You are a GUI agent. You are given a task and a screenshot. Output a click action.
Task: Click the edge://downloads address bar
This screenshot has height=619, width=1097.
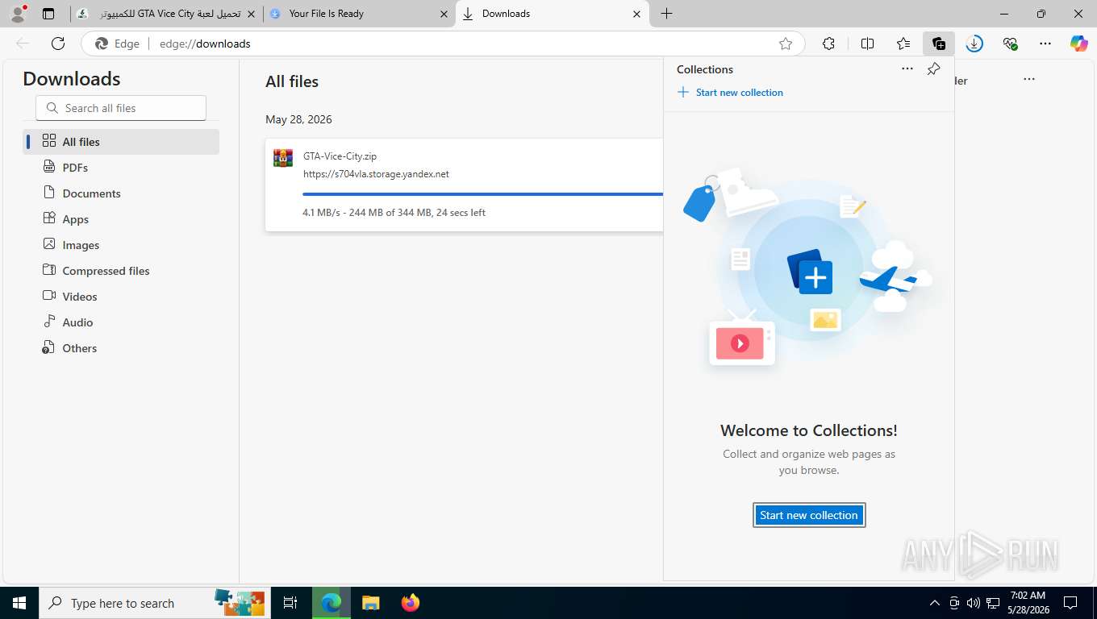pos(444,44)
